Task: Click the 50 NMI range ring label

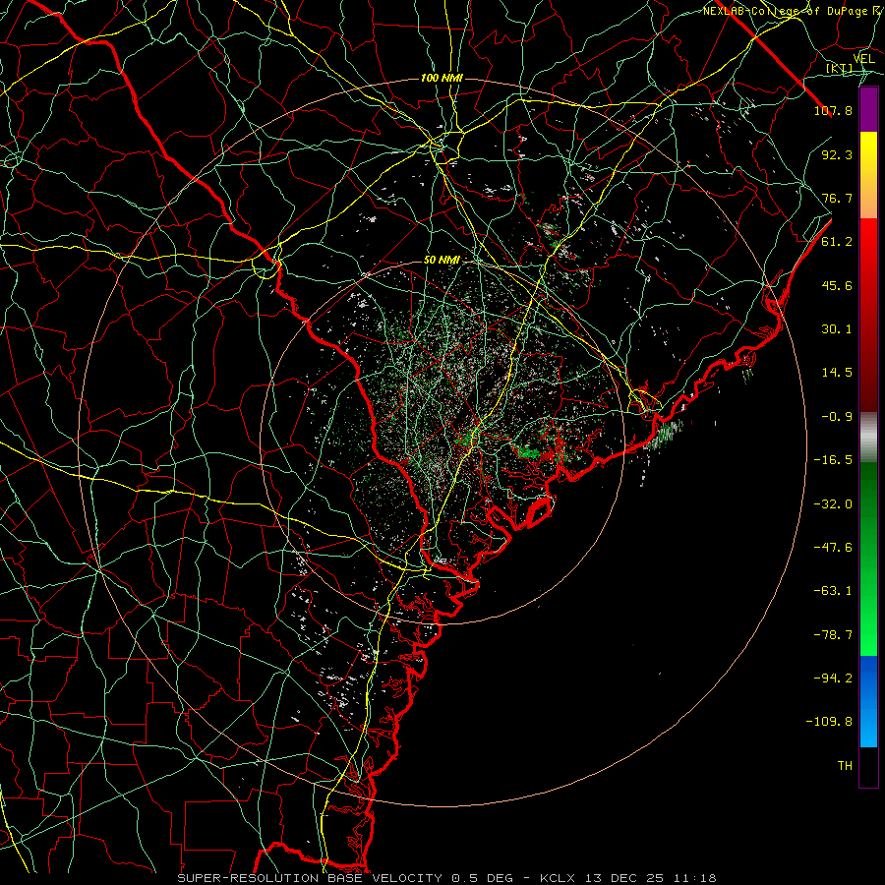Action: [442, 261]
